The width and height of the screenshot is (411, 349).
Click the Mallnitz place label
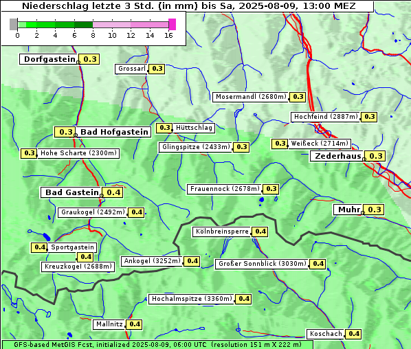[109, 324]
